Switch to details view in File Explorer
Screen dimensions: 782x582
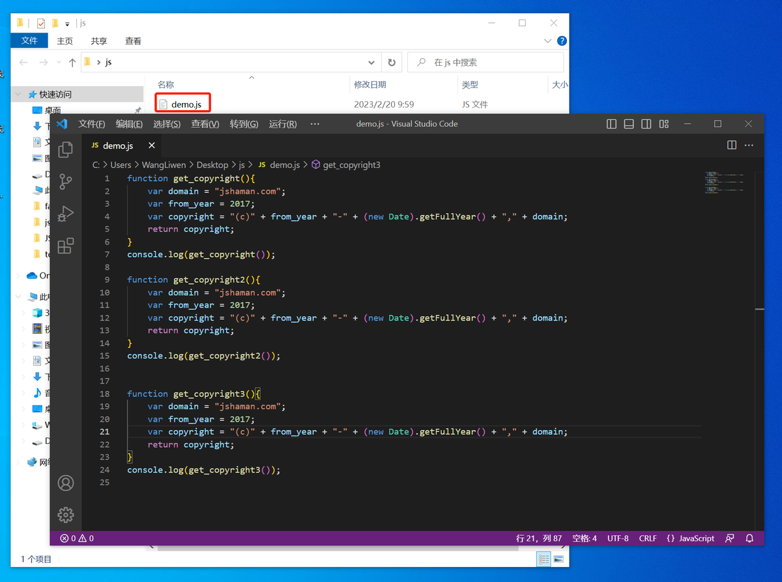click(543, 559)
